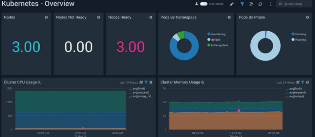Click the magnifier icon next to Cluster CPU Usage
The height and width of the screenshot is (137, 315).
39,82
